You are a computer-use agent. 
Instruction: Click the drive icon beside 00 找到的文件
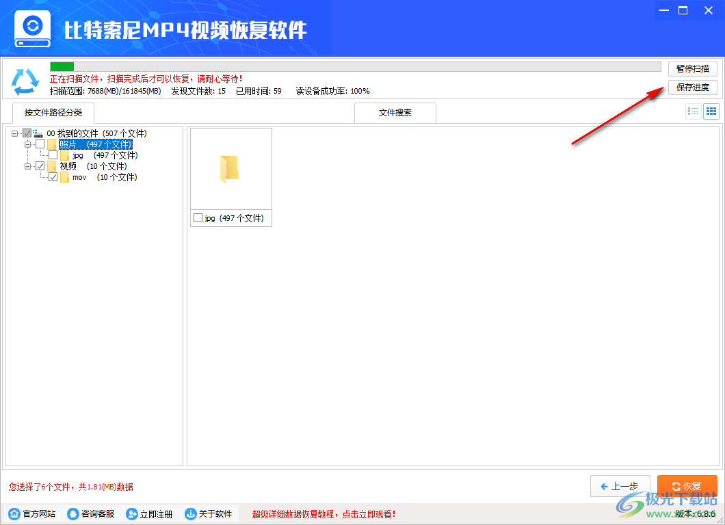(x=38, y=133)
